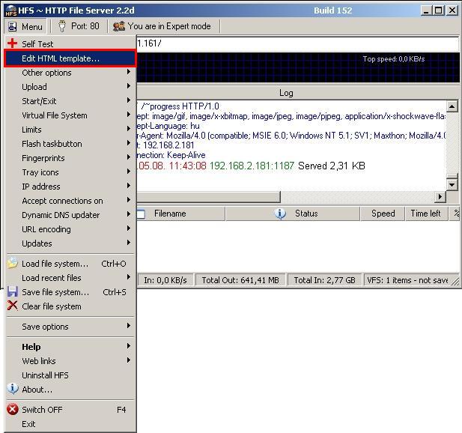Expand the Save options submenu arrow

tap(129, 326)
